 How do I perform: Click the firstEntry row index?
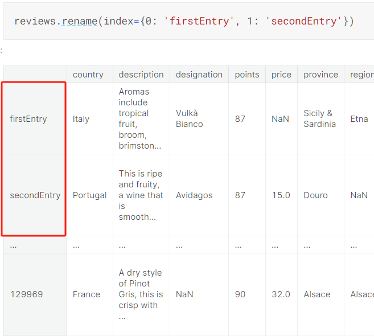tap(28, 119)
